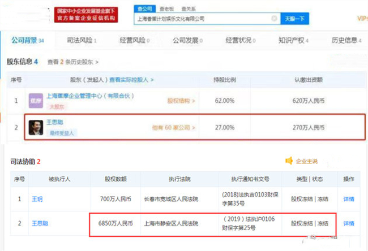Screen dimensions: 368x251
Task: Click the 司法协助 section heading
Action: click(x=25, y=162)
